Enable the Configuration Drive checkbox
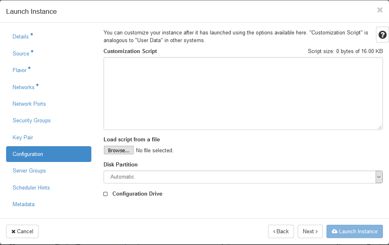This screenshot has height=245, width=389. coord(106,194)
